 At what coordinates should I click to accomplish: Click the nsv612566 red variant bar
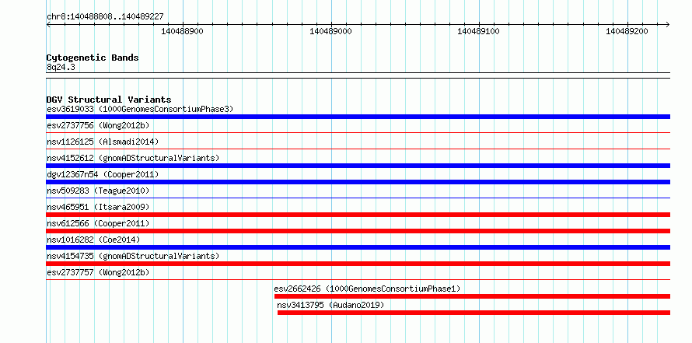pyautogui.click(x=358, y=231)
